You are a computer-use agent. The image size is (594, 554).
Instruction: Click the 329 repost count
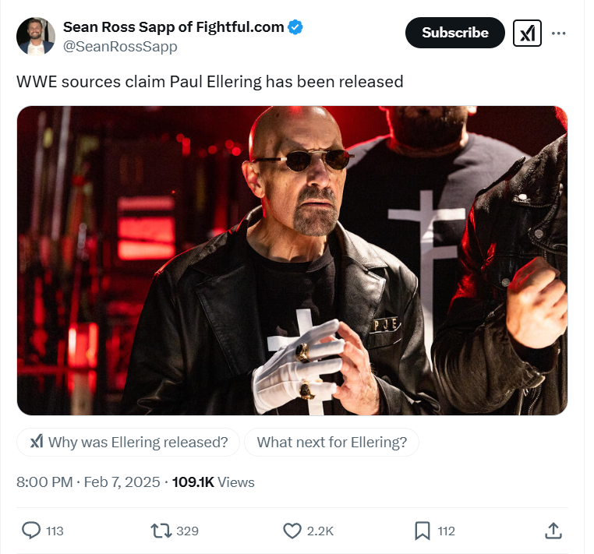[x=187, y=531]
